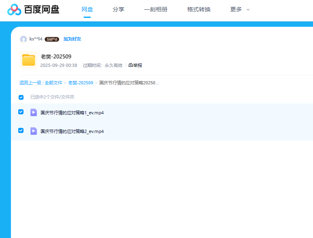Open the file 国庆节行情的应对策略1_ev.mp4
313x238 pixels.
[x=72, y=113]
